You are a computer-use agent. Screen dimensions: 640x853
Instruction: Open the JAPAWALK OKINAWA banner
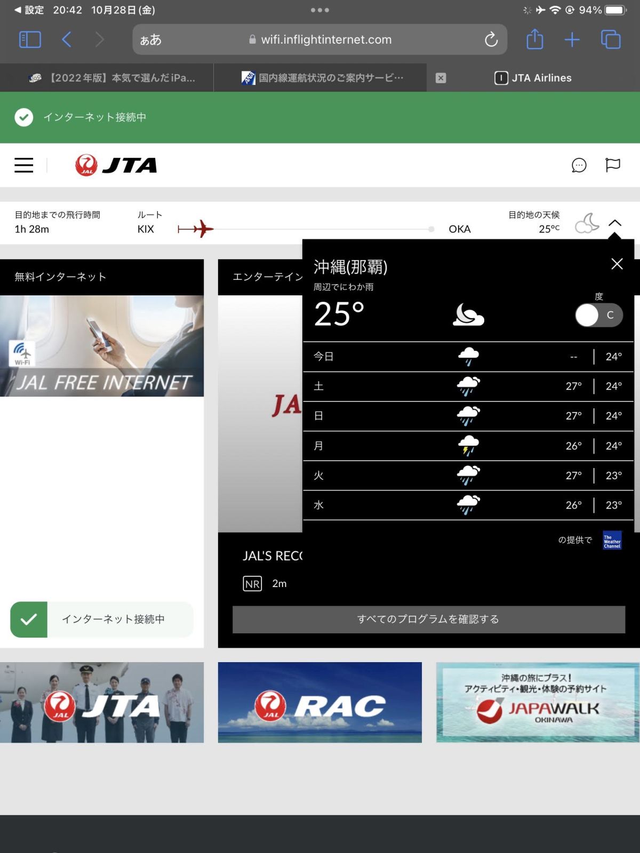pos(538,703)
